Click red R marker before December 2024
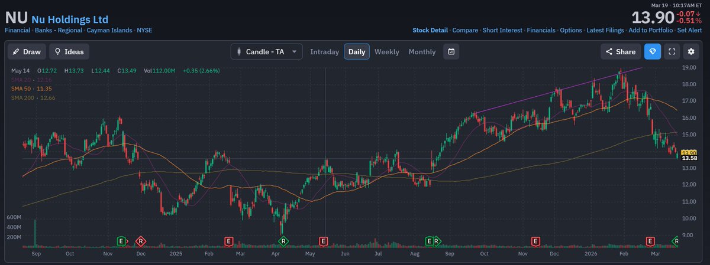Viewport: 710px width, 265px height. [x=140, y=241]
